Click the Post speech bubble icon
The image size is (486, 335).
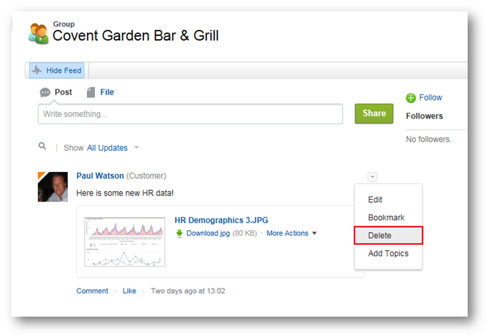[x=45, y=92]
